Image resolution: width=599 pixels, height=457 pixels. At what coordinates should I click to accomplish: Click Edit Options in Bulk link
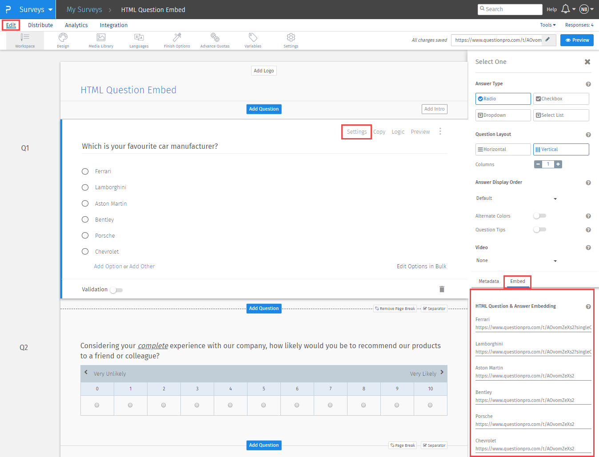click(422, 266)
